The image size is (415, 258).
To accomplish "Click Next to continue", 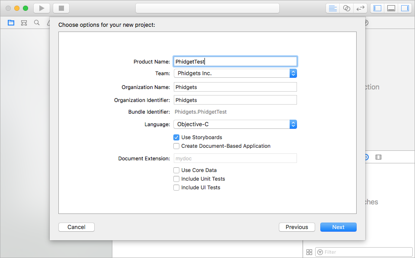I will pos(338,227).
